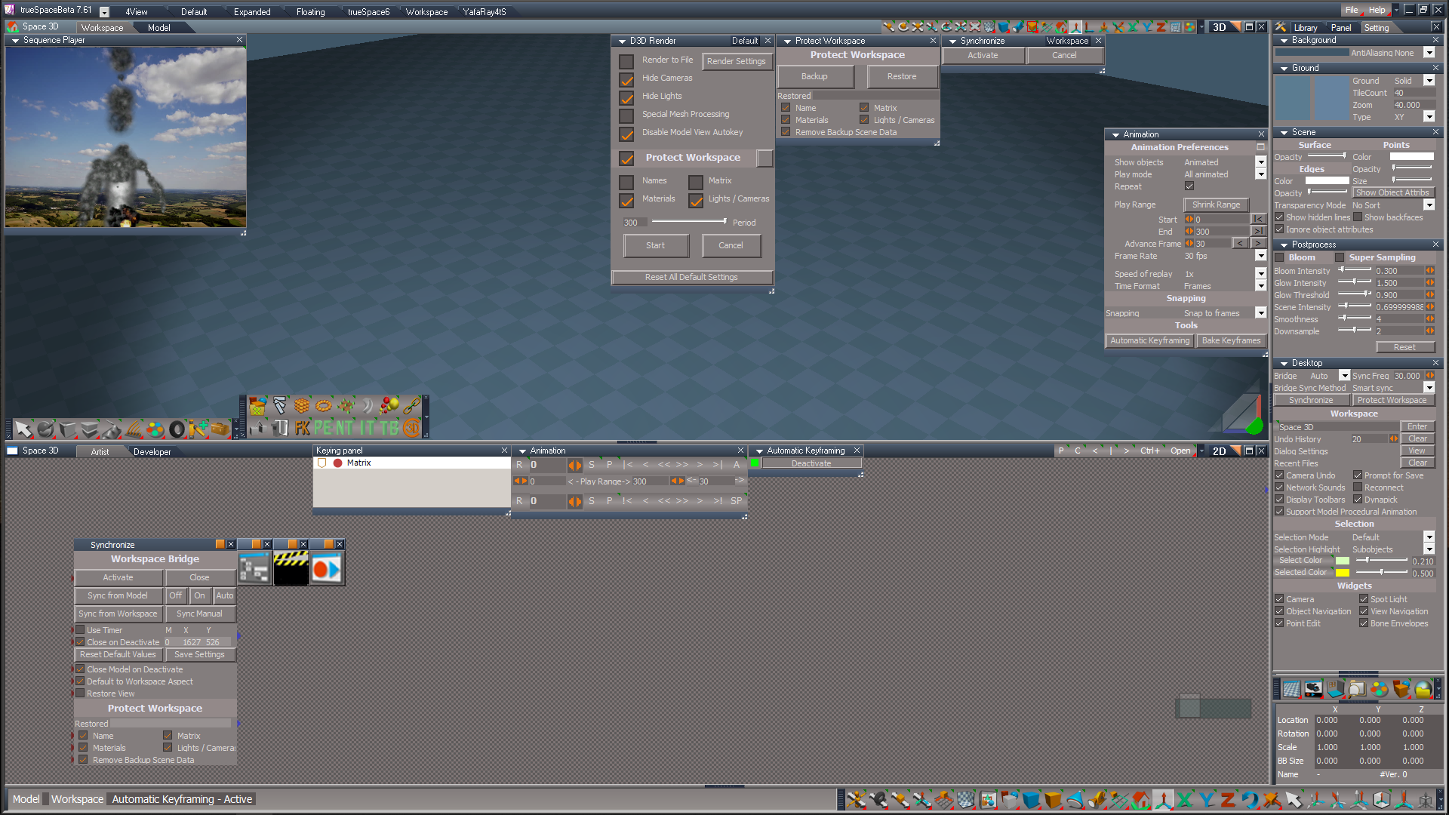Click the yellow Selected Color swatch

click(x=1343, y=573)
